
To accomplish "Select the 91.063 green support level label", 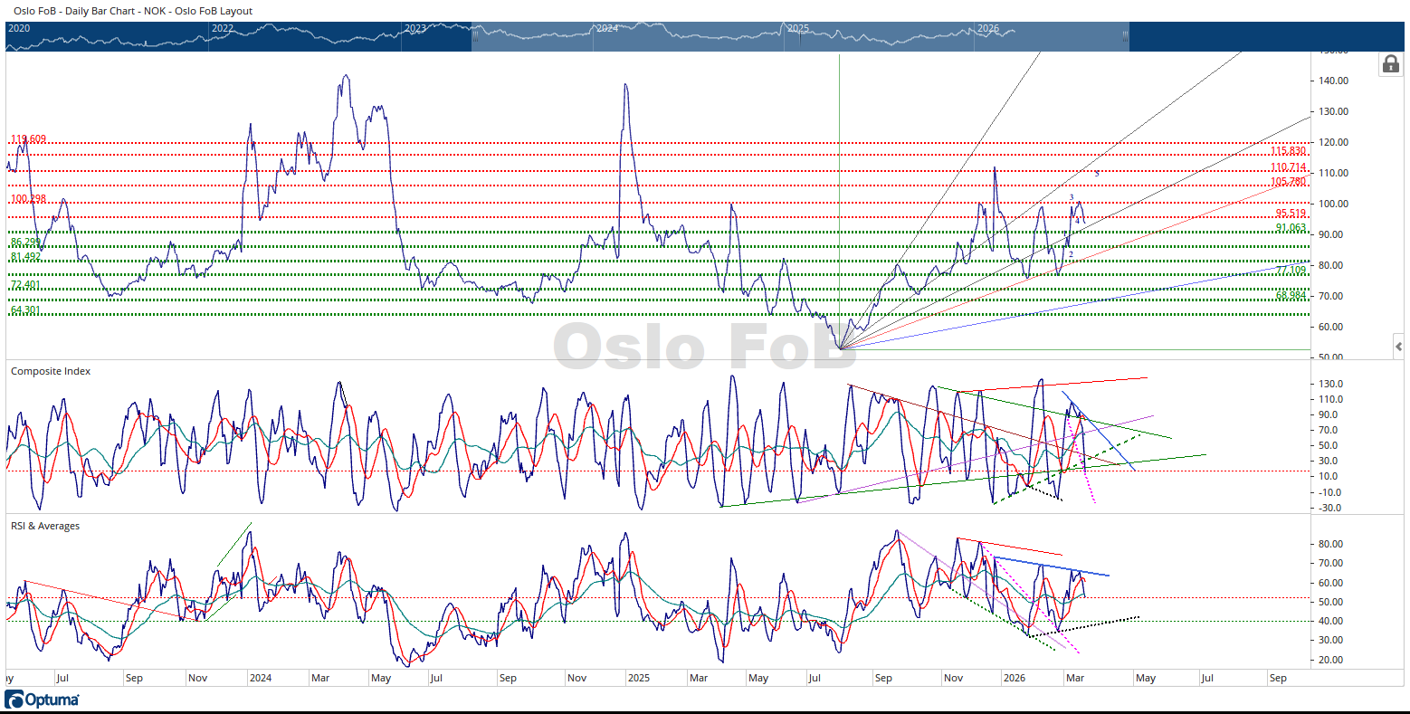I will click(1291, 228).
